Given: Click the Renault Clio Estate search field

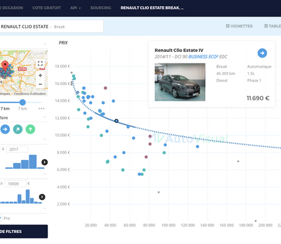Looking at the screenshot, I should click(x=51, y=26).
